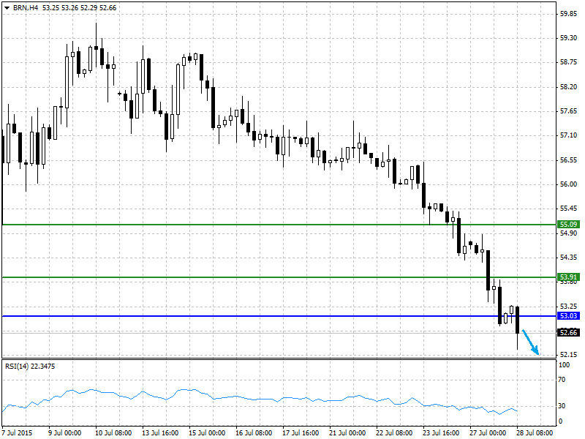Click the 23 Jul 16:00 time label

point(441,433)
